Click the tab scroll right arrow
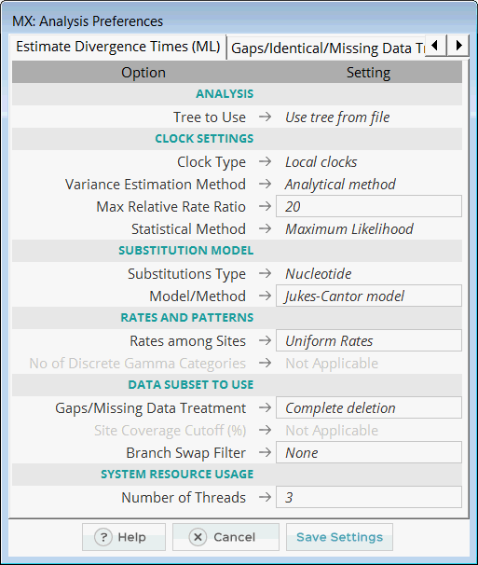The height and width of the screenshot is (565, 478). [458, 46]
